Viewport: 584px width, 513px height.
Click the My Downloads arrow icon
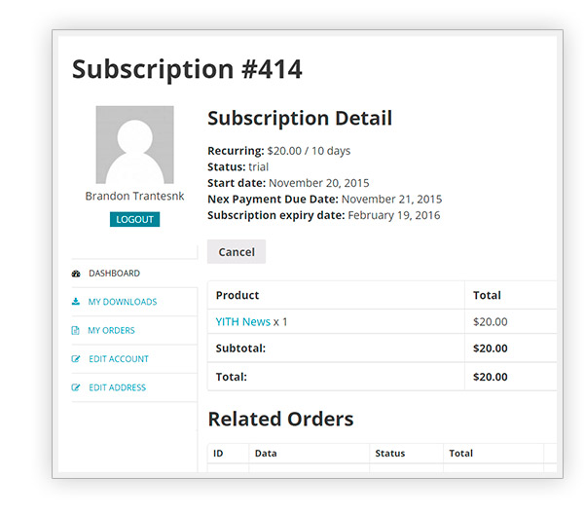tap(76, 302)
